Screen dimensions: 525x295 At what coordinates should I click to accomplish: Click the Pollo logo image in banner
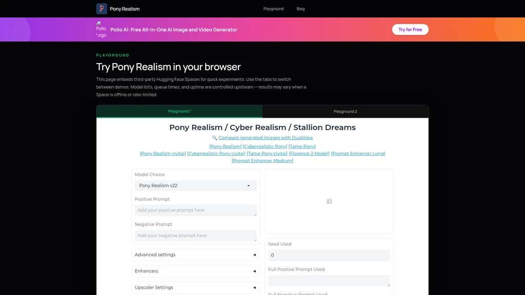pos(101,29)
